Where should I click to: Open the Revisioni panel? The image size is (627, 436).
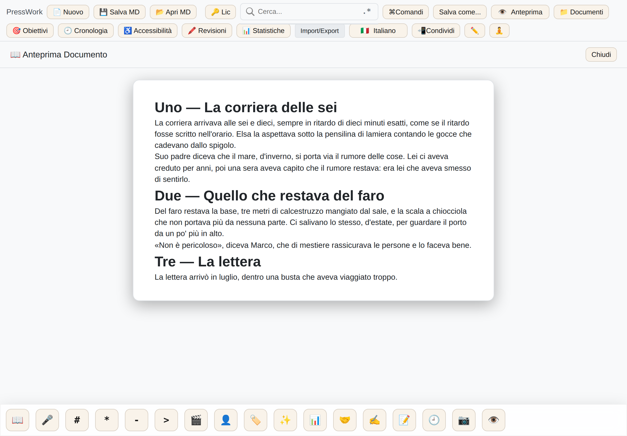click(x=207, y=31)
